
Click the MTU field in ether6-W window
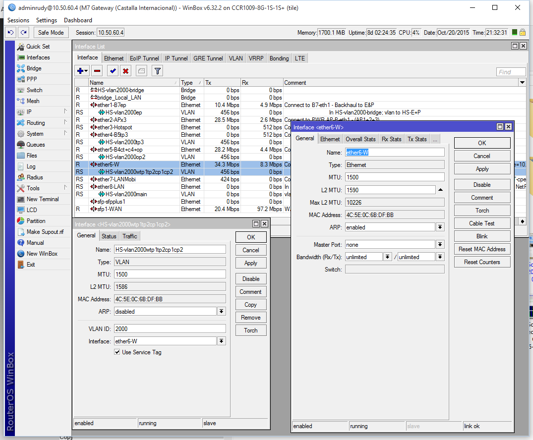pyautogui.click(x=395, y=177)
